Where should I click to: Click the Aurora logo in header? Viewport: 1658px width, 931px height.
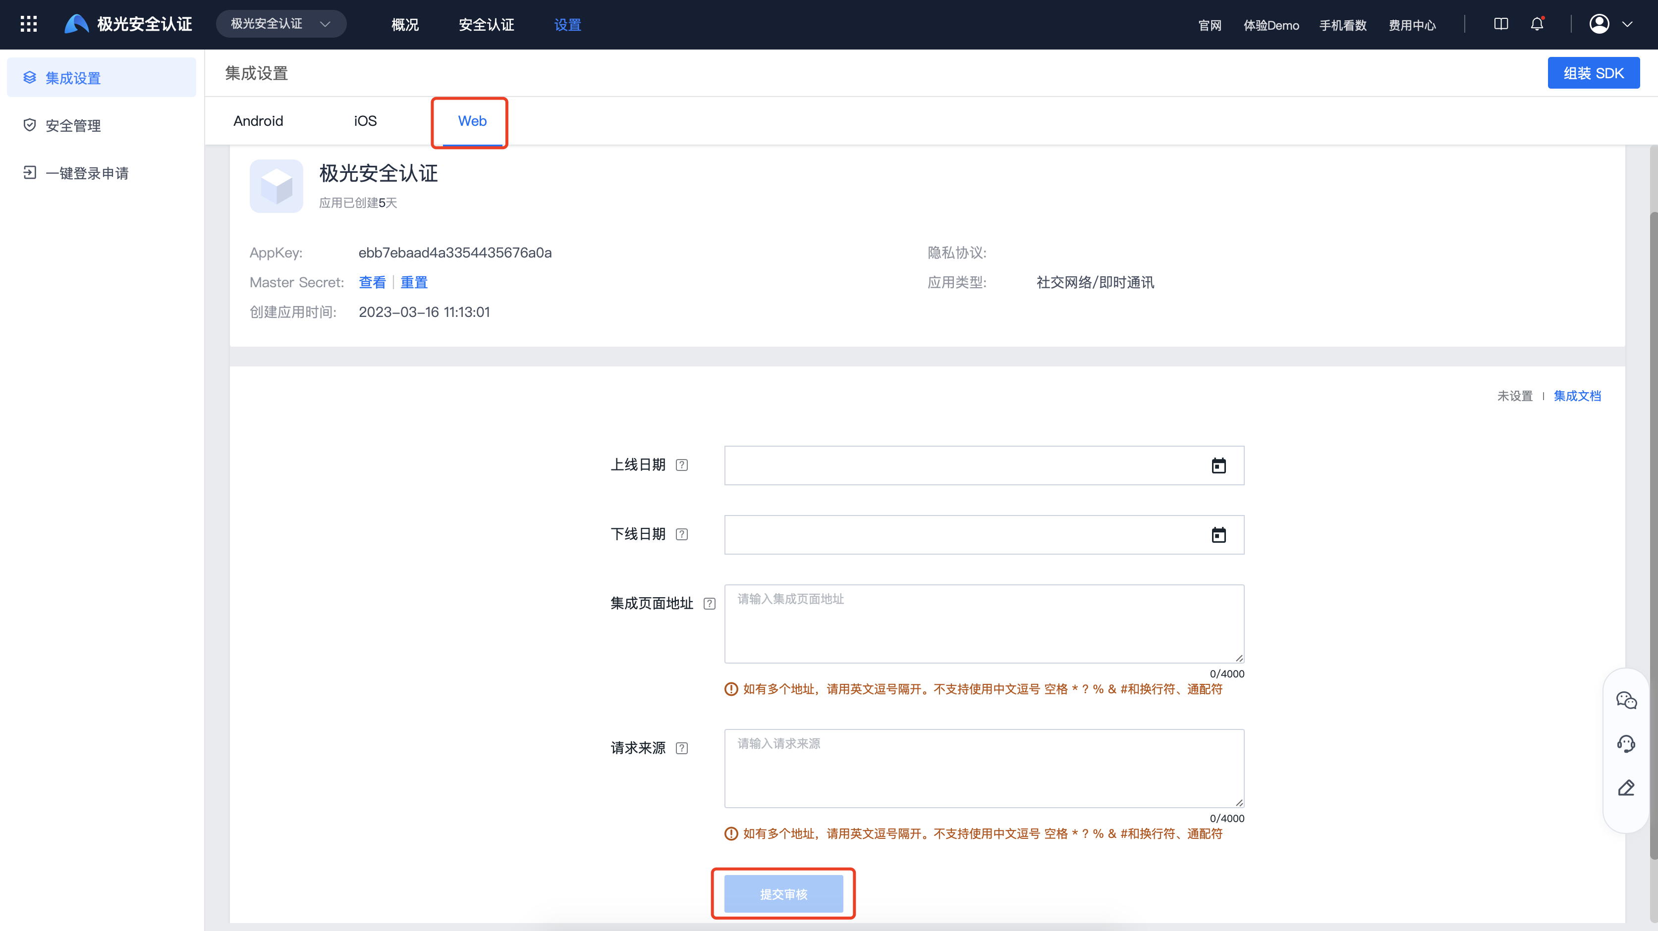[77, 24]
